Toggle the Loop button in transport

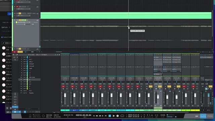122,116
